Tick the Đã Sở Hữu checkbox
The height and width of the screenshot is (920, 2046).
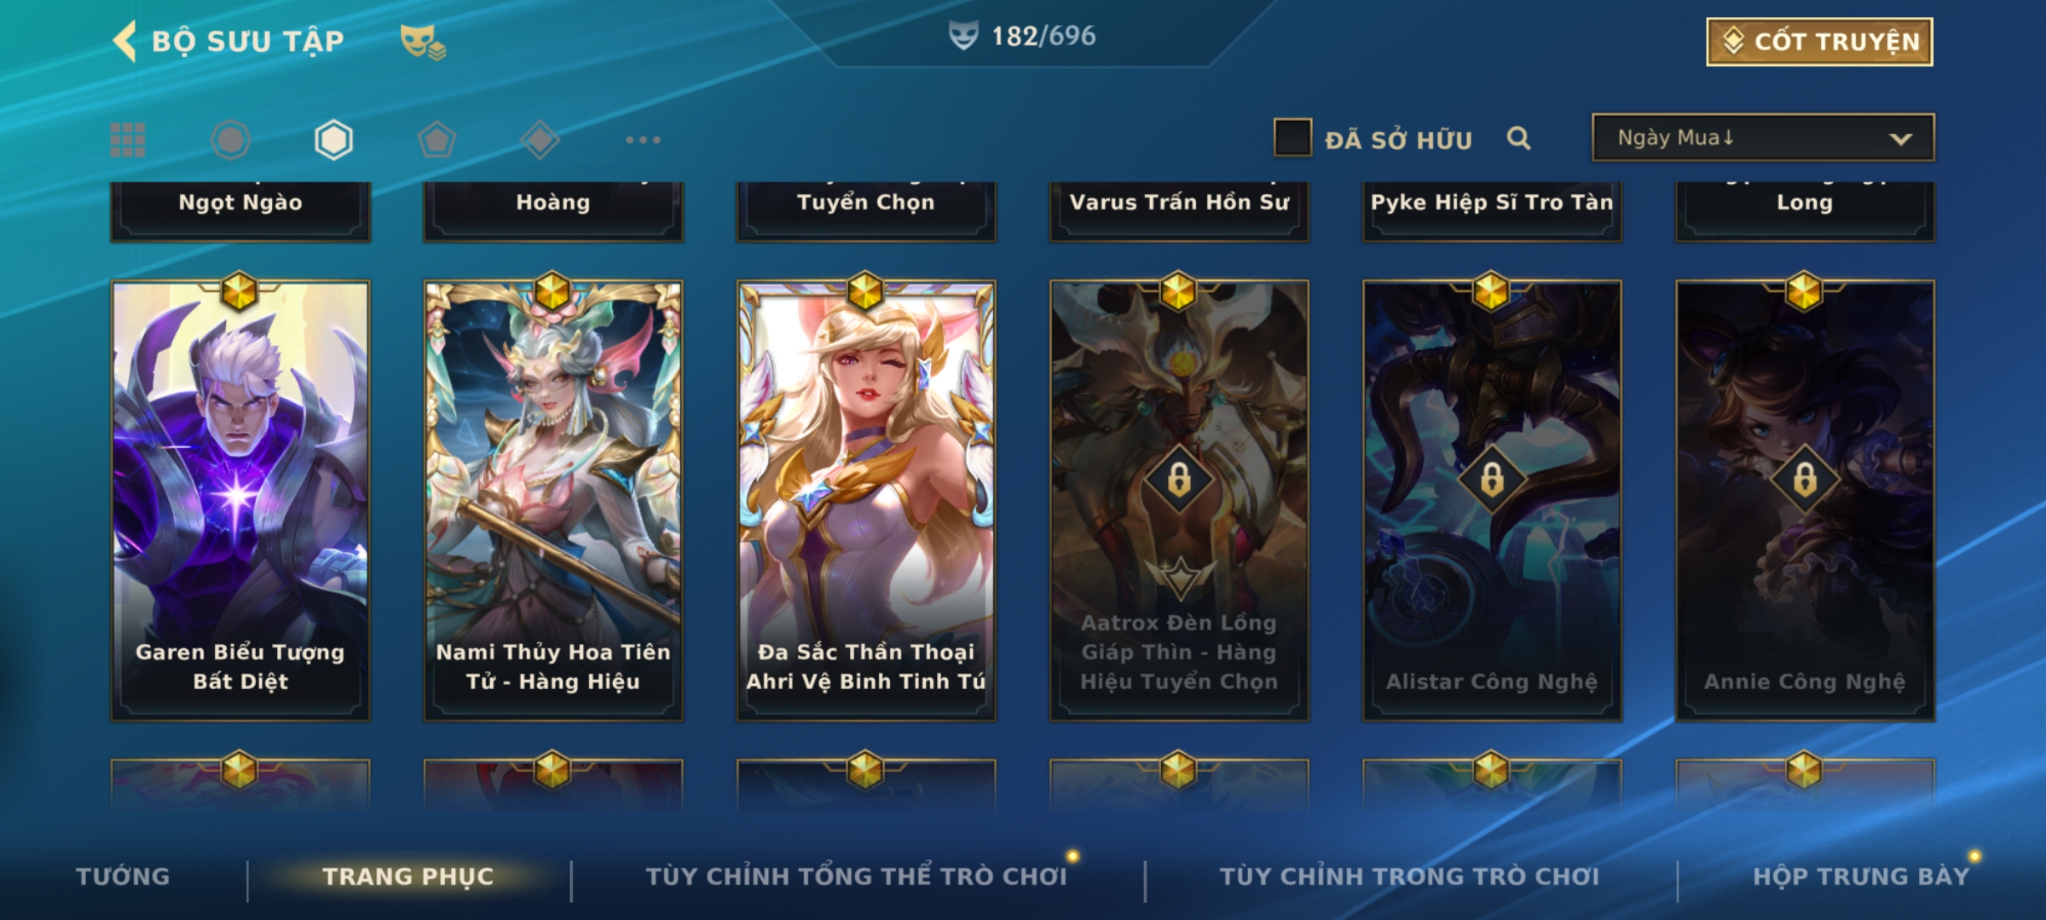click(1292, 138)
